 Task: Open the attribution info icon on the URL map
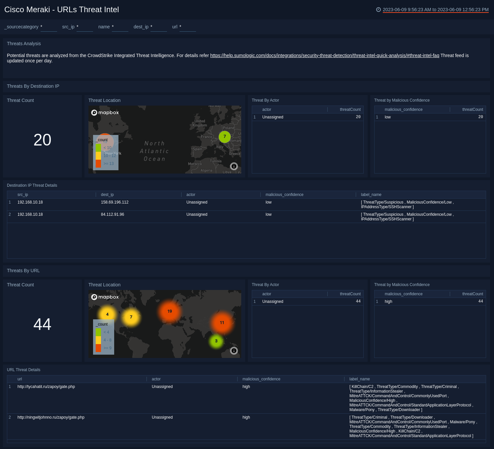(234, 351)
